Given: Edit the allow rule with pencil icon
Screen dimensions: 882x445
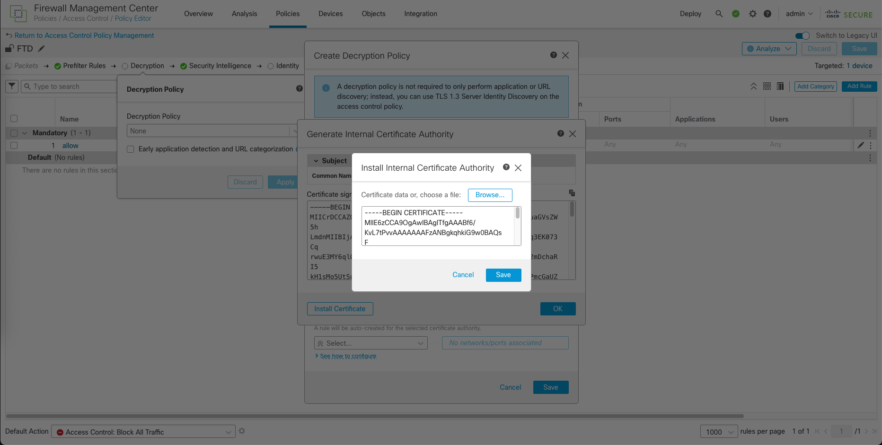Looking at the screenshot, I should pyautogui.click(x=861, y=145).
